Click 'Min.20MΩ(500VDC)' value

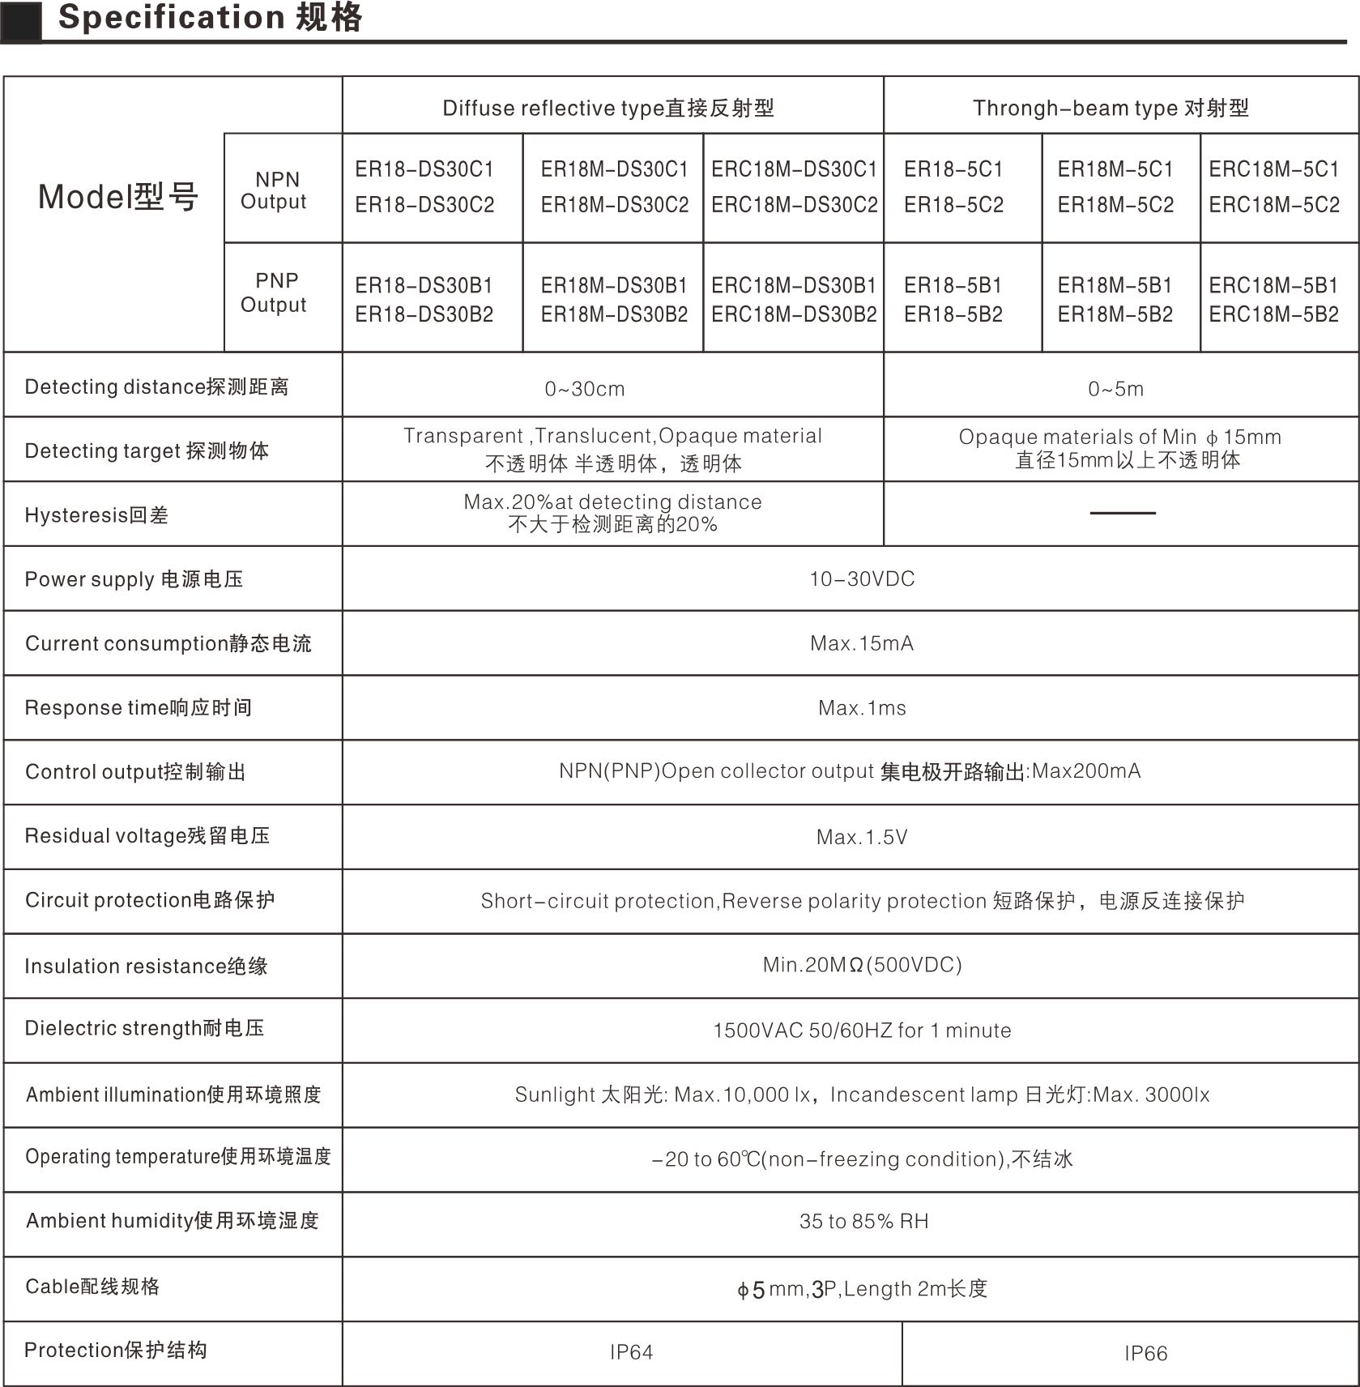[862, 965]
